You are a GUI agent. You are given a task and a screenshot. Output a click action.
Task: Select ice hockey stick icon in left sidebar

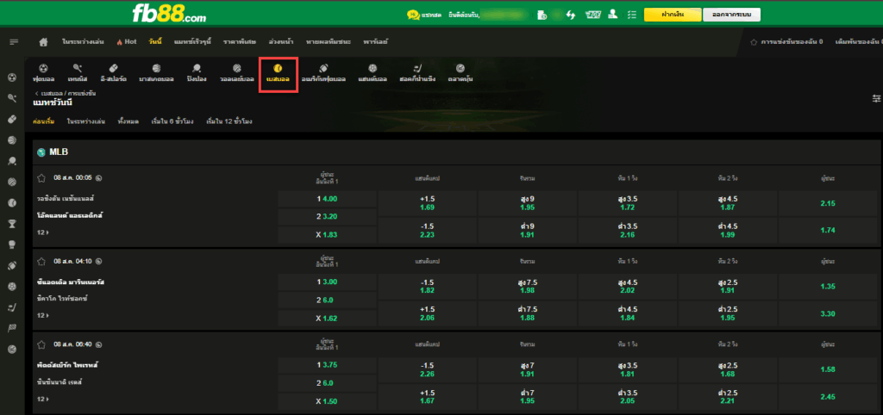click(x=12, y=307)
